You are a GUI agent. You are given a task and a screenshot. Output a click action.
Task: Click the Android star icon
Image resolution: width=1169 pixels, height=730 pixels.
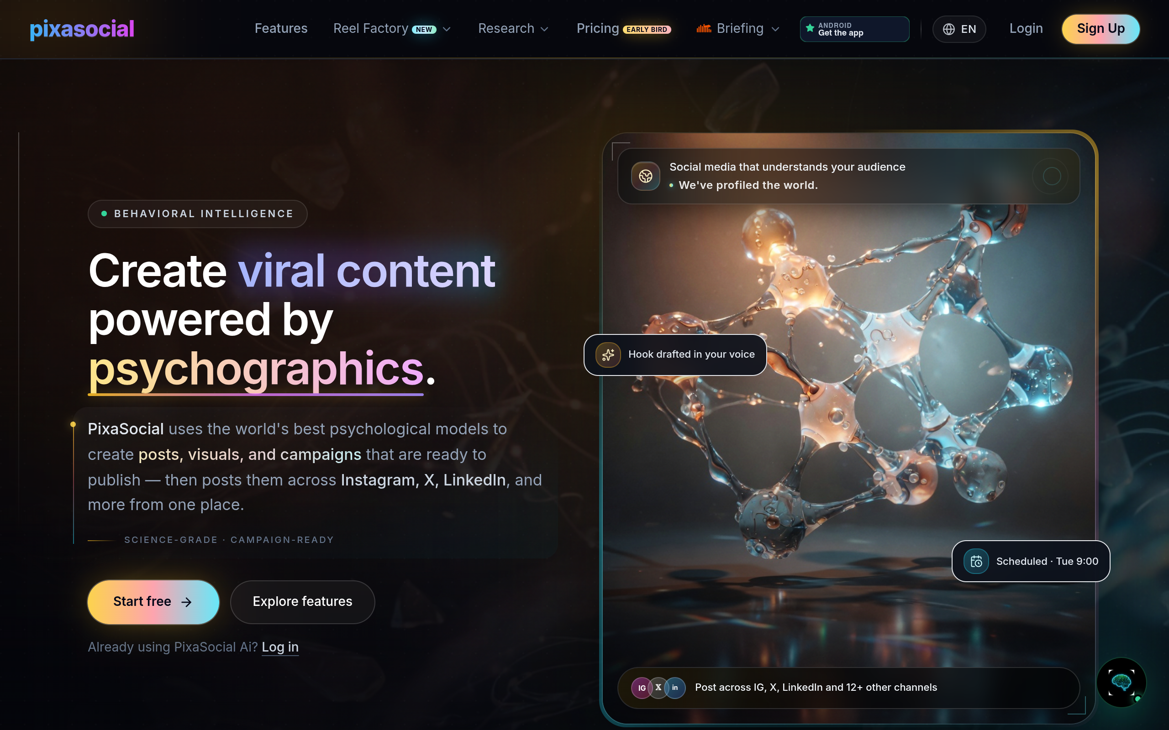(810, 27)
